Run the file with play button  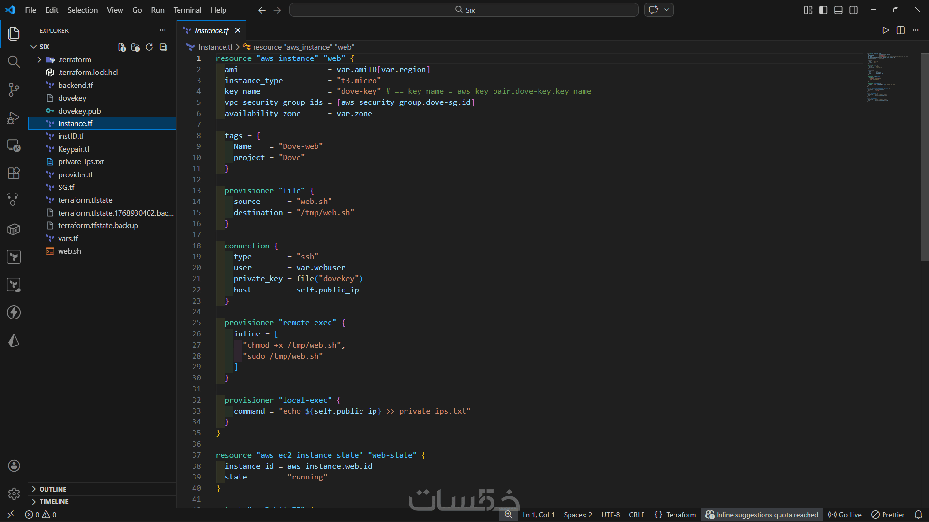pos(885,30)
